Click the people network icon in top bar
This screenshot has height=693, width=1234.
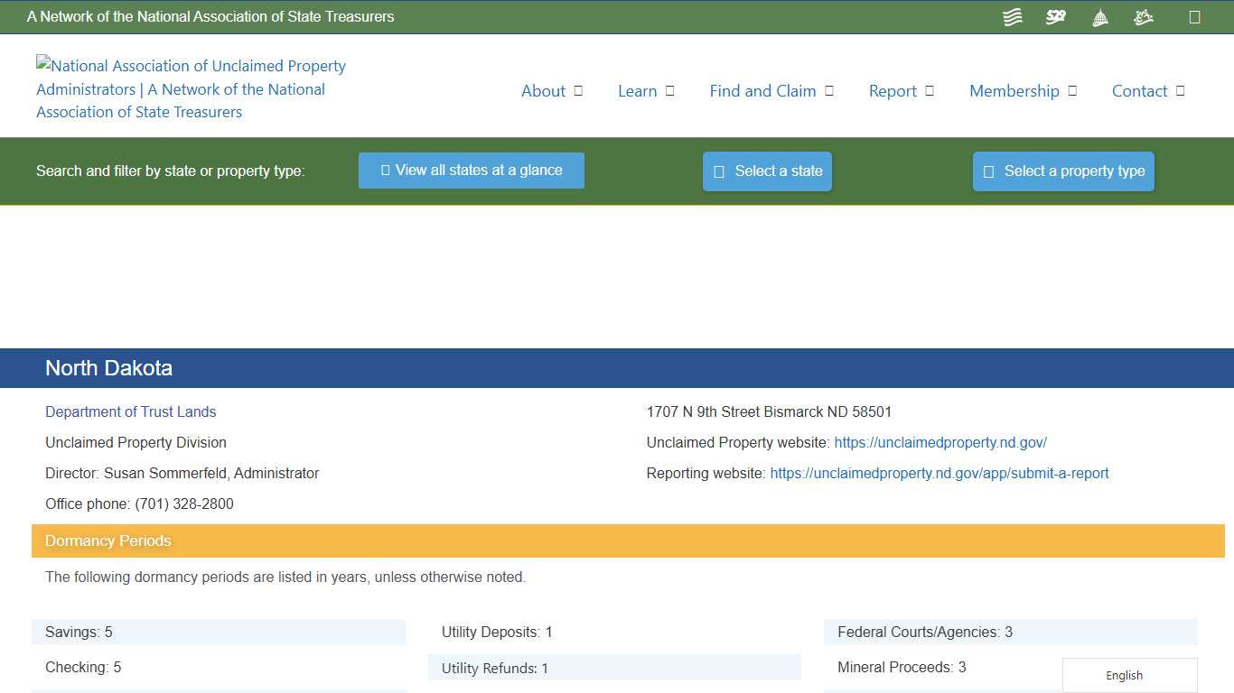coord(1143,16)
